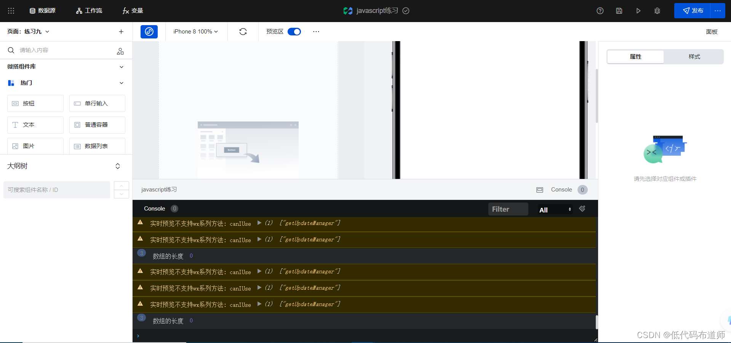Click the console input prompt arrow
The image size is (731, 343).
tap(138, 336)
